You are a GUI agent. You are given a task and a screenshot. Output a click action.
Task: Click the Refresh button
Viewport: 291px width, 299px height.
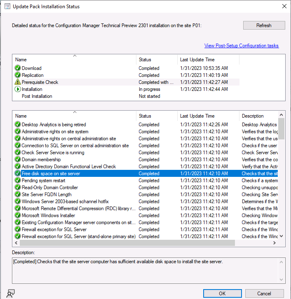click(264, 25)
